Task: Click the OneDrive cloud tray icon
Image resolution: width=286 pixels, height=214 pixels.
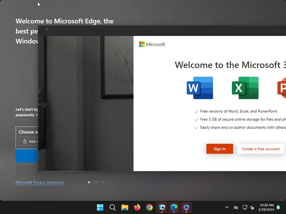Action: click(x=236, y=207)
